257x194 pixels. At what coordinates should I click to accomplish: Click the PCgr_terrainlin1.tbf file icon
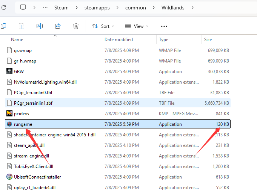click(9, 103)
